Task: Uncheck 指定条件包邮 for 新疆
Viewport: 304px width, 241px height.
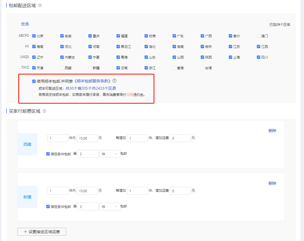Action: [x=48, y=207]
